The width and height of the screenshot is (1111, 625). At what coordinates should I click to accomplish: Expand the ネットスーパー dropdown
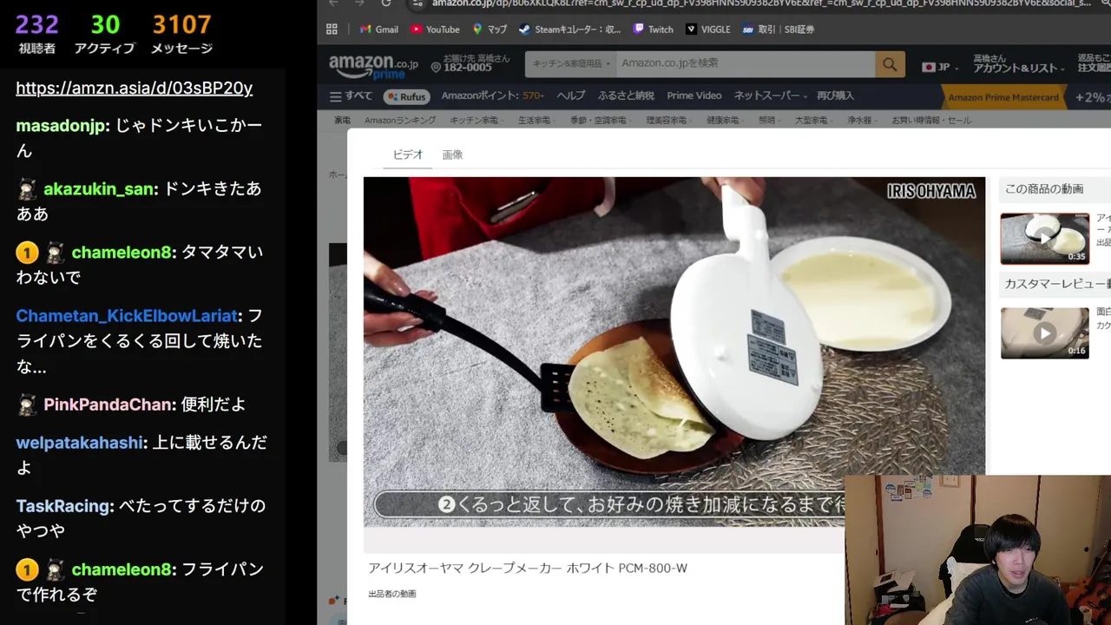[x=771, y=96]
